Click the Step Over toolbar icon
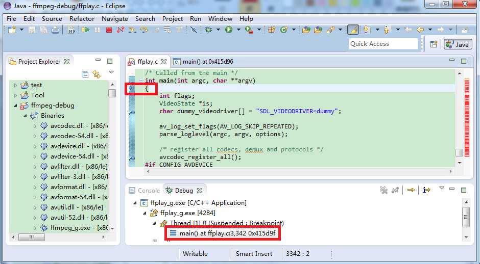The height and width of the screenshot is (264, 480). [x=144, y=30]
